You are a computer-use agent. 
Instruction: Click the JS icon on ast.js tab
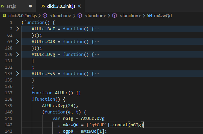tap(2, 6)
